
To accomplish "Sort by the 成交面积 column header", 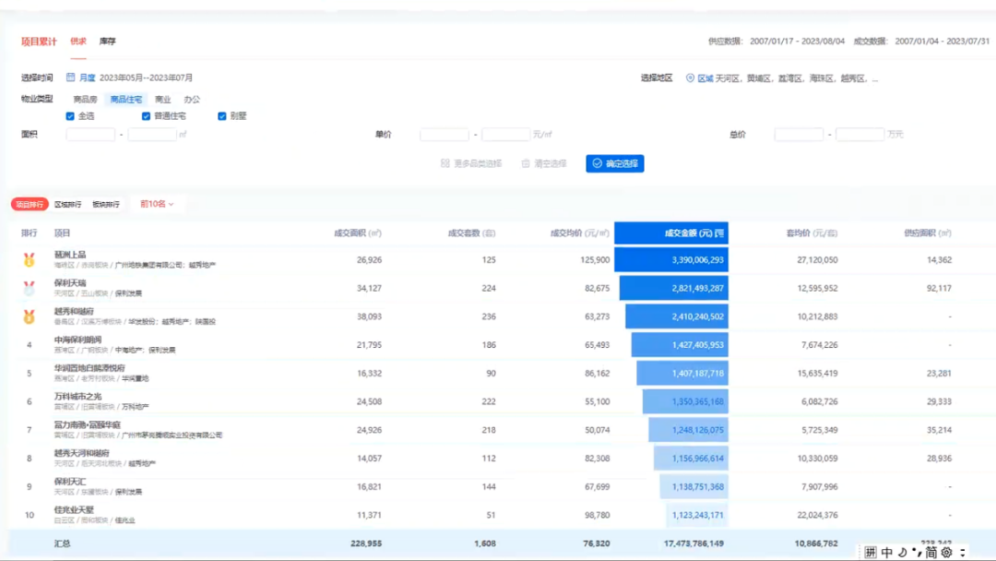I will pos(358,233).
